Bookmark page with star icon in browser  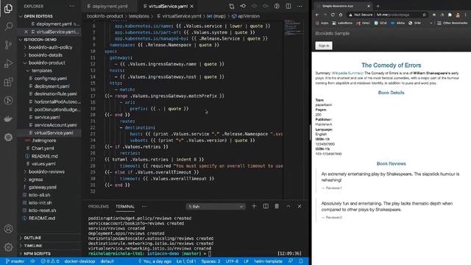pyautogui.click(x=424, y=15)
